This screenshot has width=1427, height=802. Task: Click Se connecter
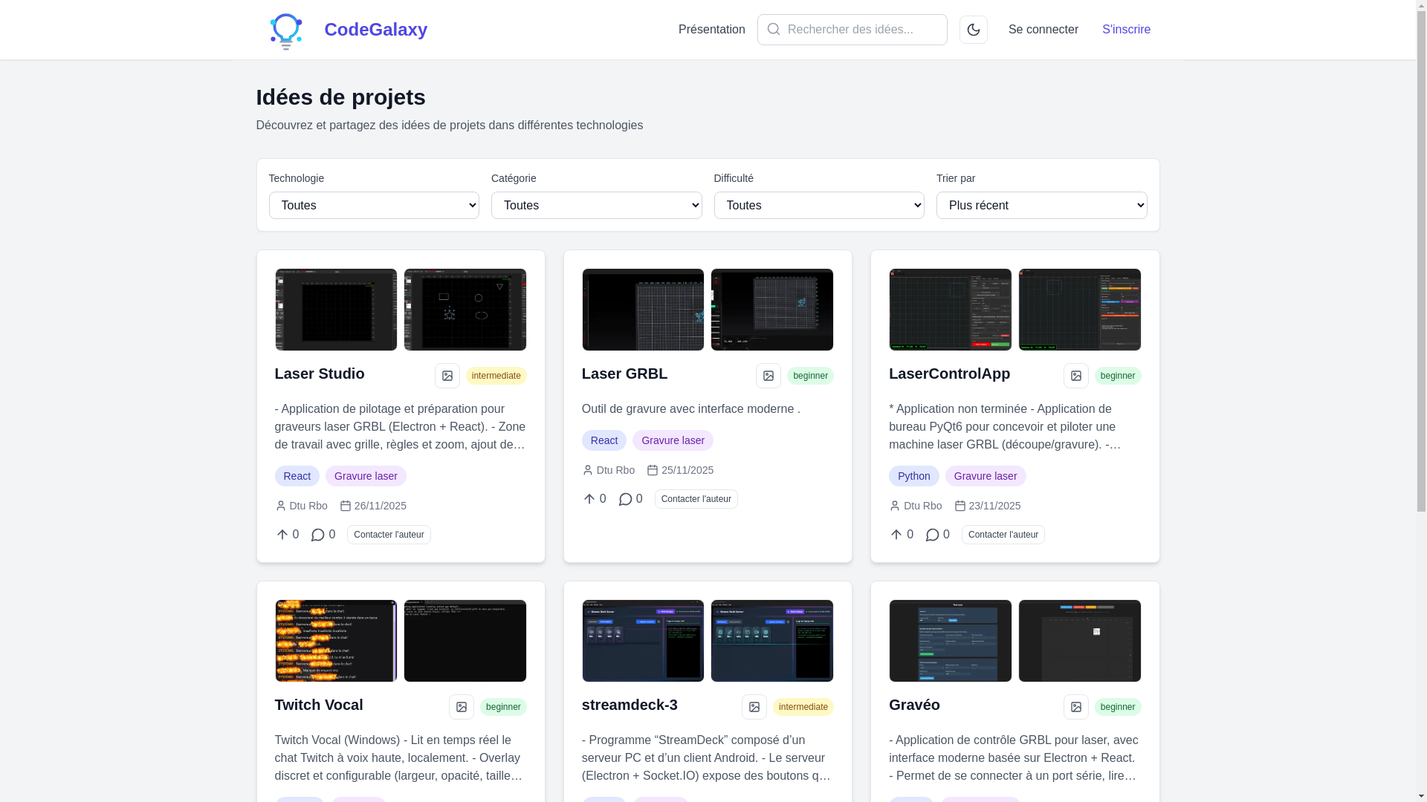click(x=1043, y=30)
